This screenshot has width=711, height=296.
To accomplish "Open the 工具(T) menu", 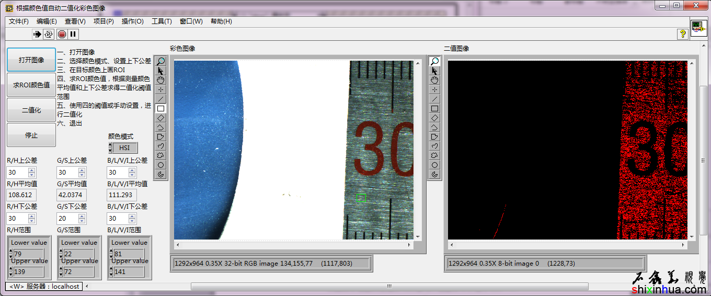I will tap(162, 21).
